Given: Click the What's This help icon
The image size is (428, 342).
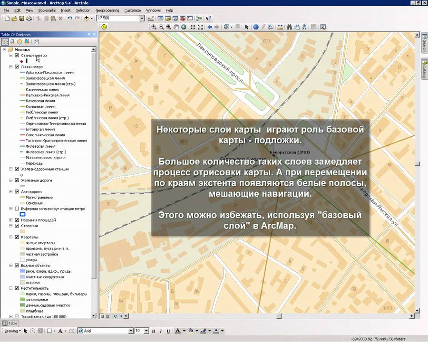Looking at the screenshot, I should point(209,19).
